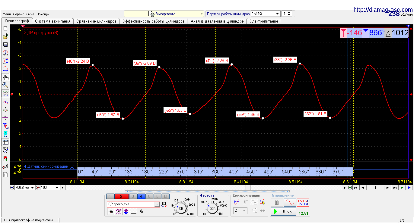This screenshot has width=417, height=224.
Task: Open the Файл menu
Action: pyautogui.click(x=7, y=14)
